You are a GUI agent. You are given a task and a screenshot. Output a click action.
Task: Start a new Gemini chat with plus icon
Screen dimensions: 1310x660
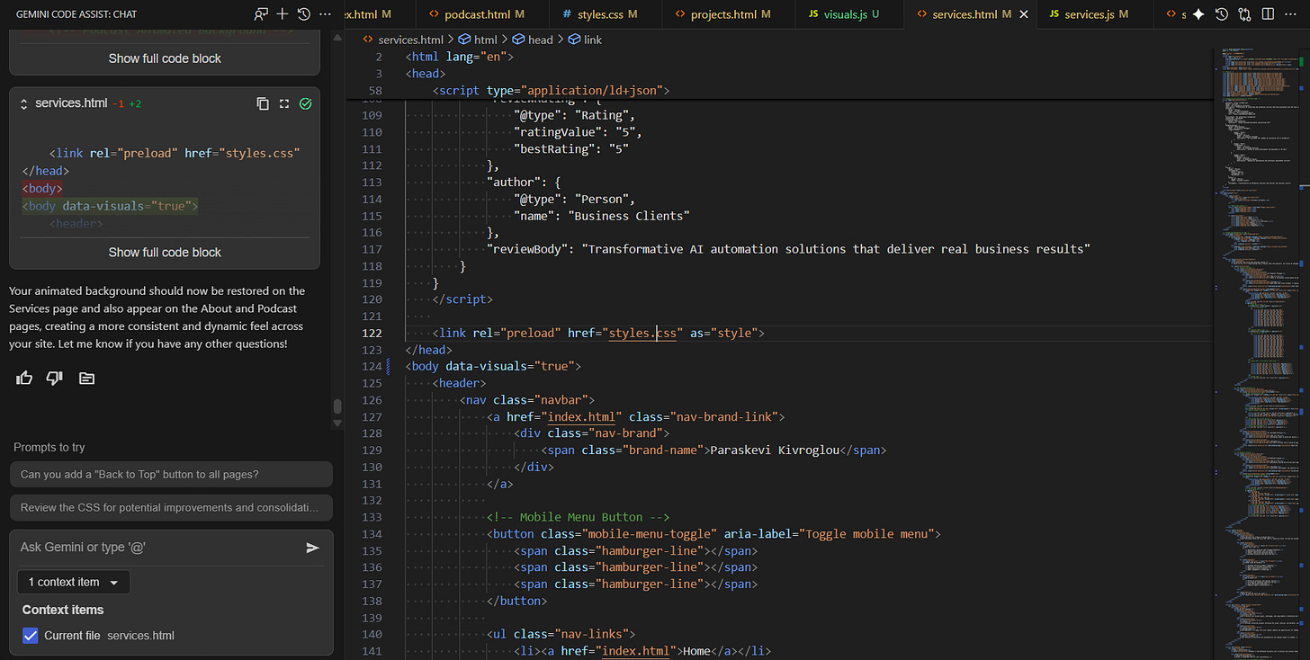point(283,14)
